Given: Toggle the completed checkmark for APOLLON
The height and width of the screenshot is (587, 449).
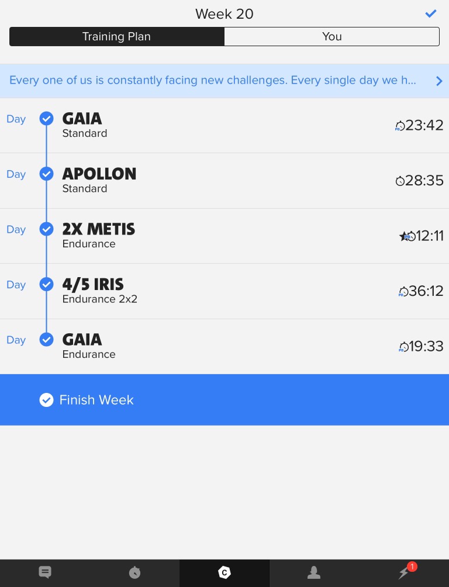Looking at the screenshot, I should (46, 174).
